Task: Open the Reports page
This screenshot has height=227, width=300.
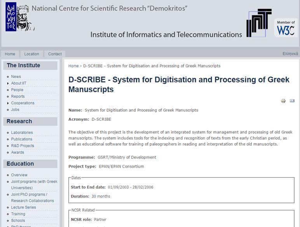Action: (x=18, y=96)
